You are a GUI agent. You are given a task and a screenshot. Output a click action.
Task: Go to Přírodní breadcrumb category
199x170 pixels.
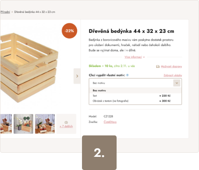(5, 12)
